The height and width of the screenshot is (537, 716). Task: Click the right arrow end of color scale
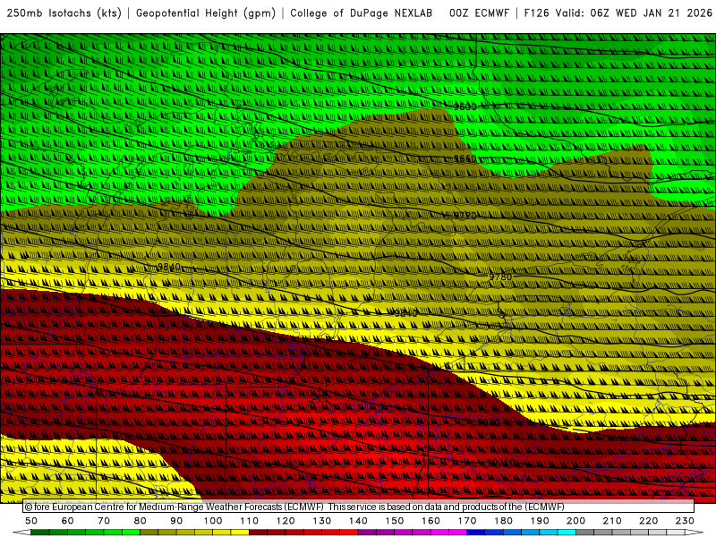pyautogui.click(x=695, y=533)
